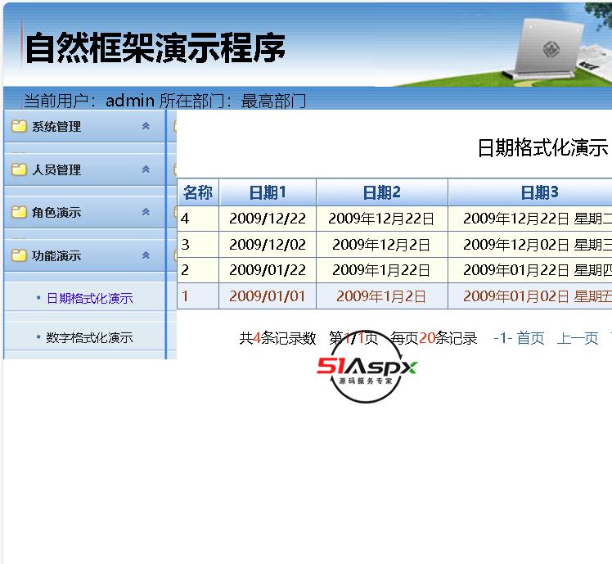The width and height of the screenshot is (612, 564).
Task: Click the 名称 column header
Action: [x=197, y=192]
